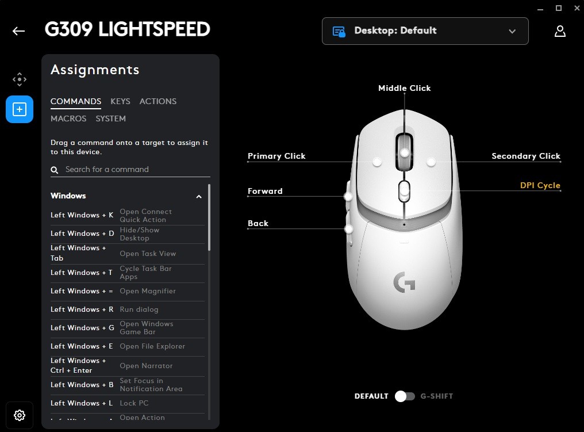Open the ACTIONS tab
Viewport: 584px width, 432px height.
click(x=157, y=101)
